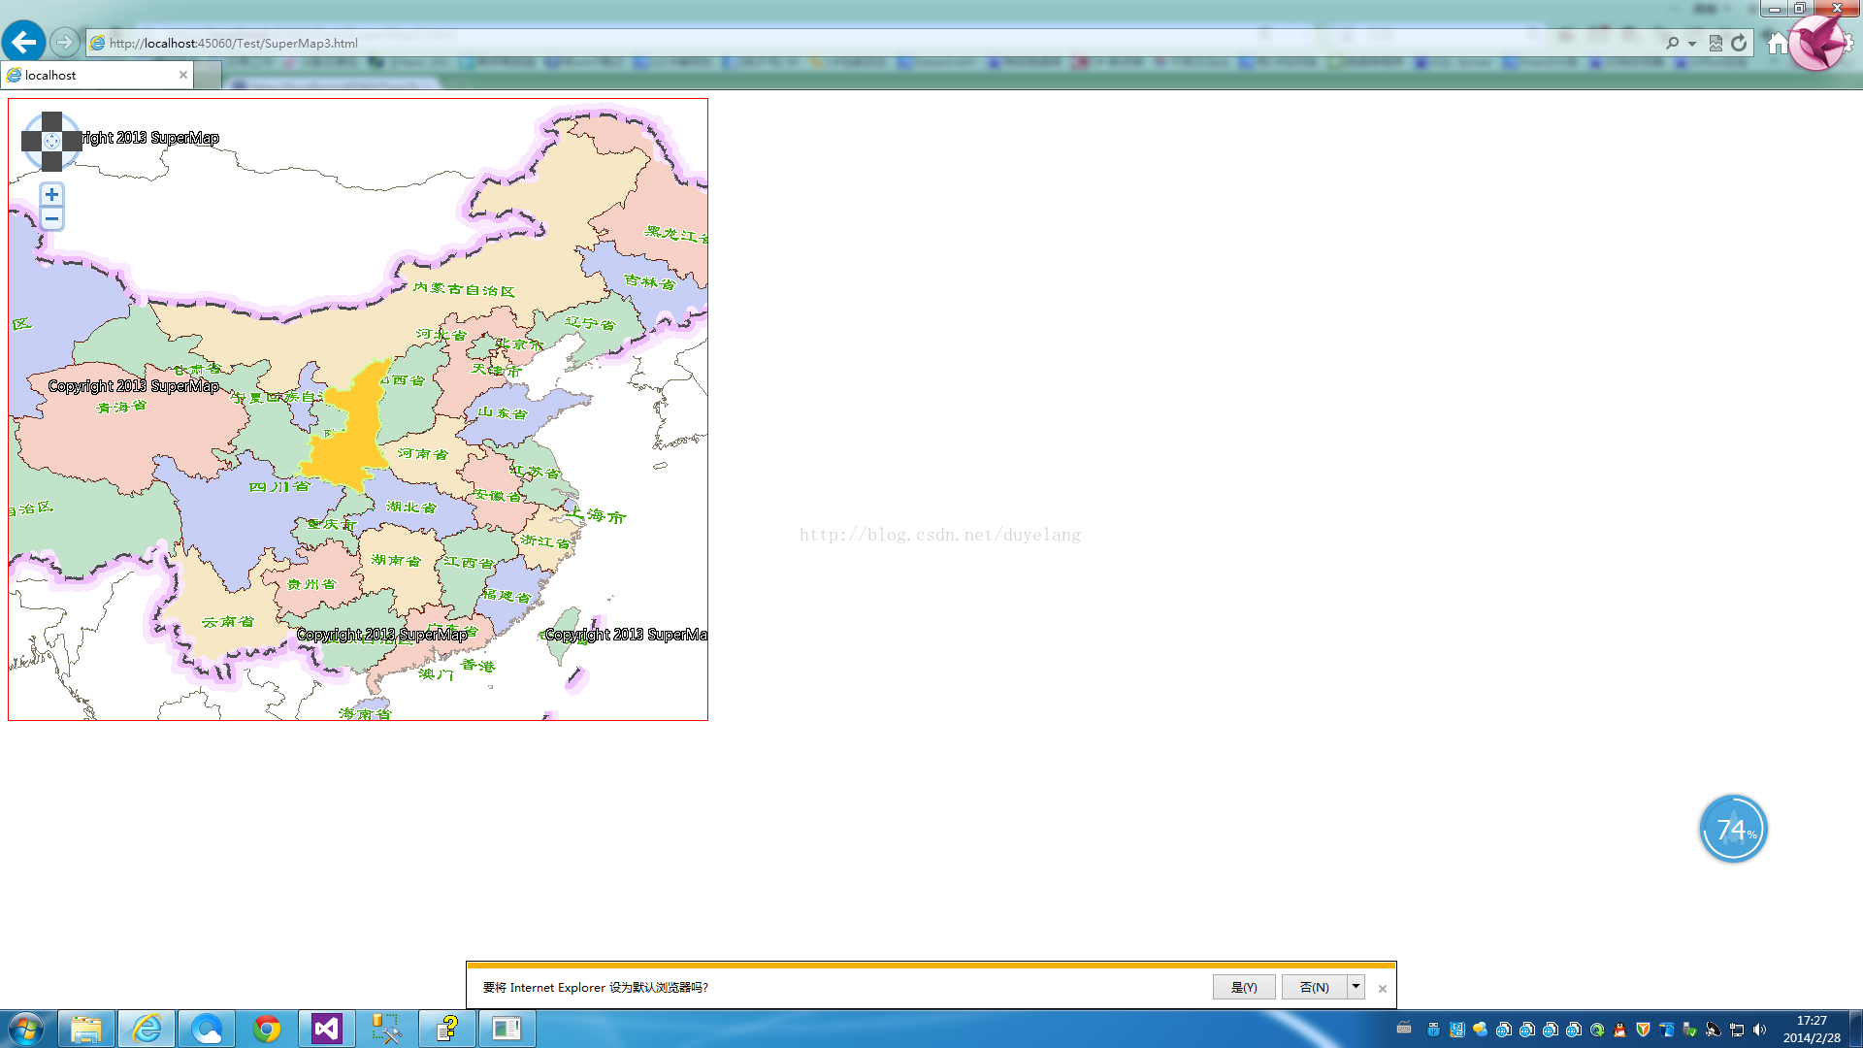Click the 湖北省 label on the map
The width and height of the screenshot is (1863, 1048).
[x=411, y=507]
